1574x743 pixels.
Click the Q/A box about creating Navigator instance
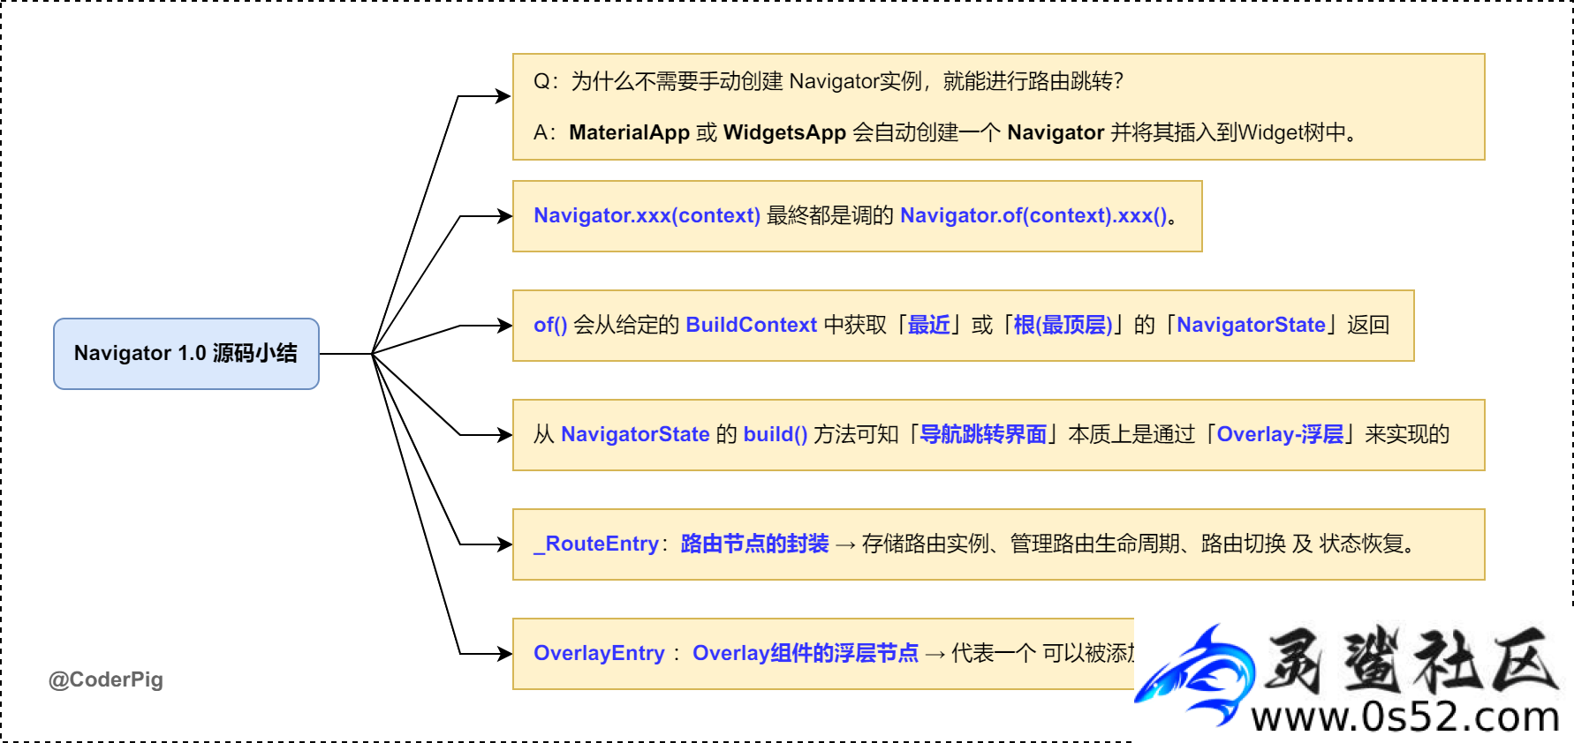pyautogui.click(x=998, y=107)
